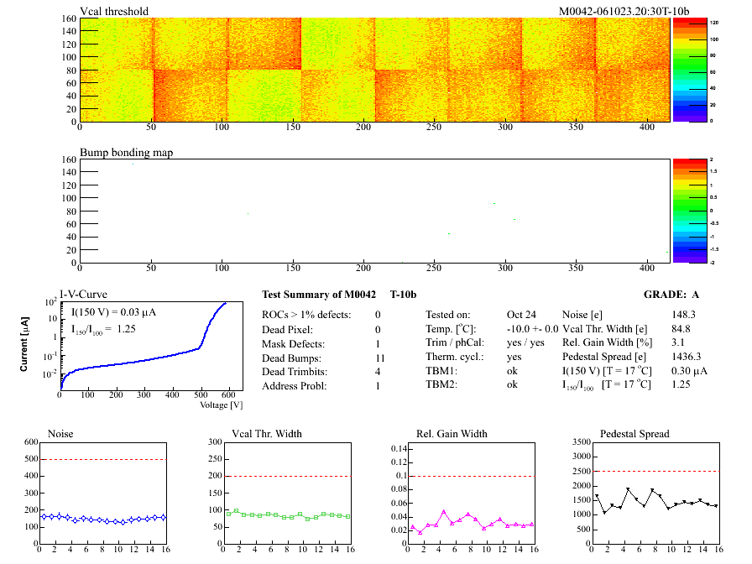Select the Dead Trimbits value 4
Image resolution: width=752 pixels, height=564 pixels.
point(378,372)
